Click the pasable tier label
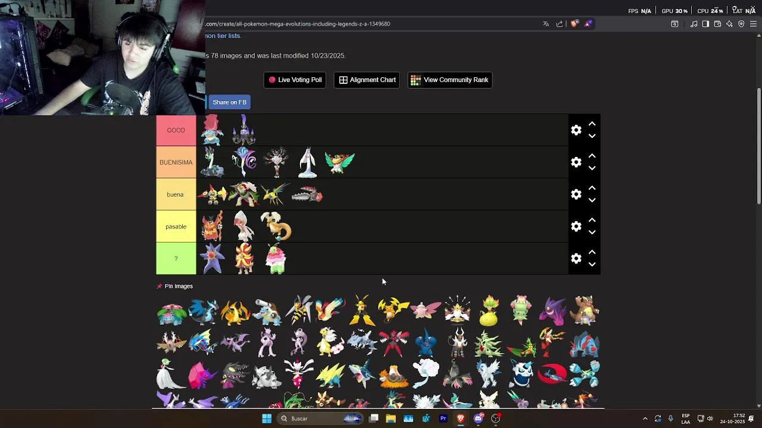 tap(176, 226)
